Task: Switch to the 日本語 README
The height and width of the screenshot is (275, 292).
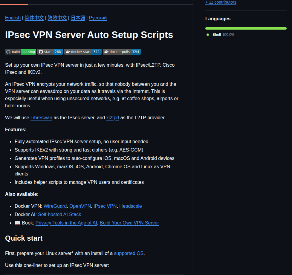Action: point(78,18)
